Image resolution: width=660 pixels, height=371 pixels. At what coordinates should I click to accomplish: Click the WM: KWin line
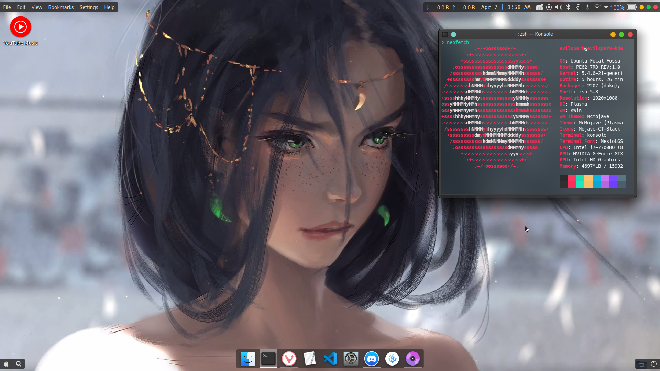click(571, 110)
